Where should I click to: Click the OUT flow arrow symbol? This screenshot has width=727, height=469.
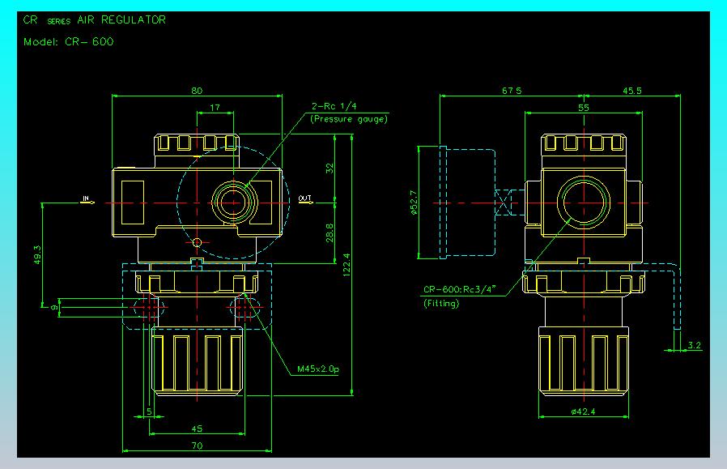coord(305,200)
